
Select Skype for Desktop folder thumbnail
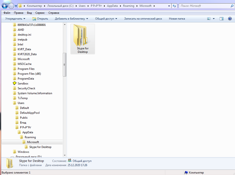pos(83,39)
